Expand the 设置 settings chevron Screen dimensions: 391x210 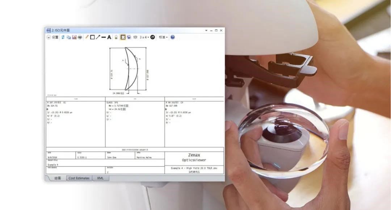(x=49, y=37)
